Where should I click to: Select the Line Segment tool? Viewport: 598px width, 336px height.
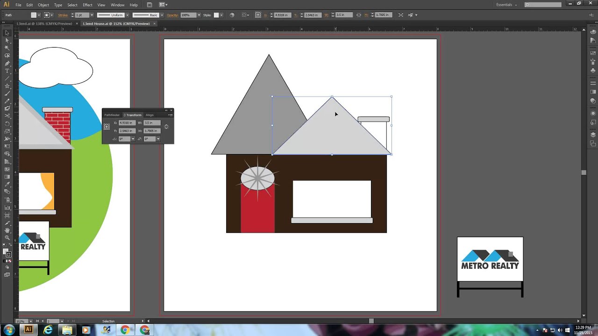(x=7, y=78)
